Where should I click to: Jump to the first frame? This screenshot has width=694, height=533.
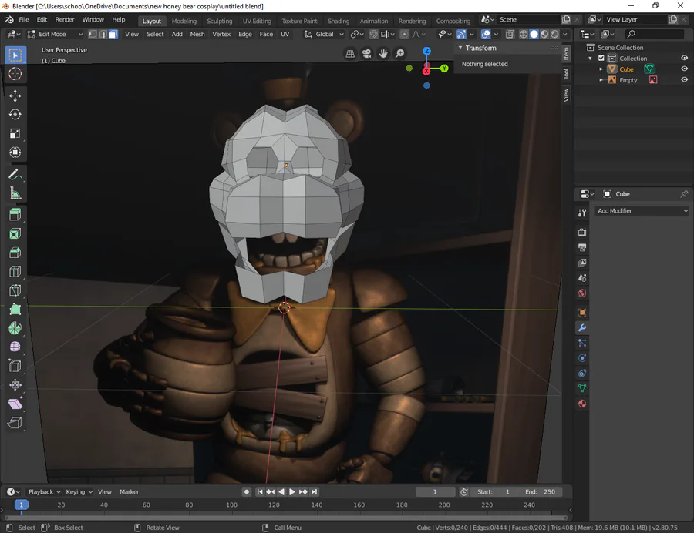pyautogui.click(x=260, y=492)
